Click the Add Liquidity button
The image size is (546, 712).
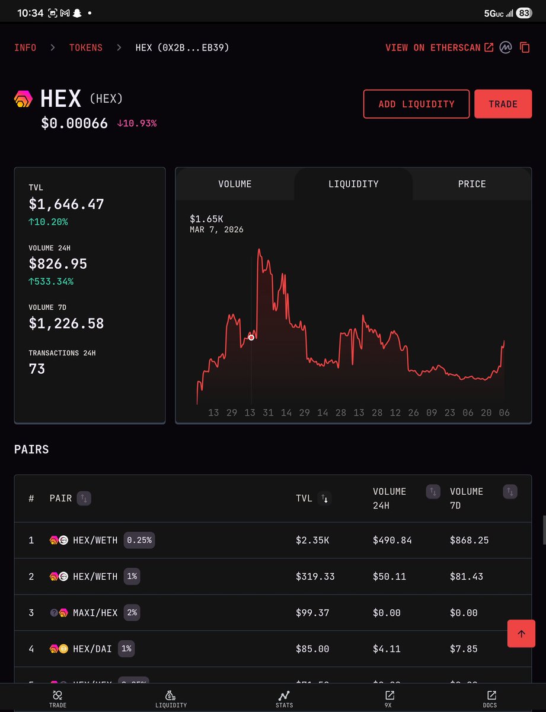pyautogui.click(x=416, y=104)
